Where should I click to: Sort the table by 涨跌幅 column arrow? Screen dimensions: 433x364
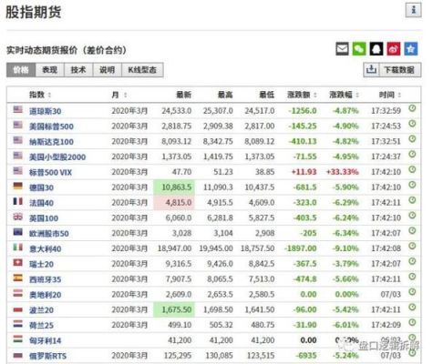[x=357, y=96]
